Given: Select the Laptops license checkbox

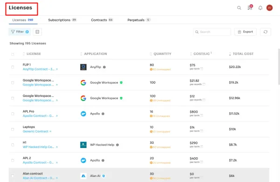Looking at the screenshot, I should point(13,129).
